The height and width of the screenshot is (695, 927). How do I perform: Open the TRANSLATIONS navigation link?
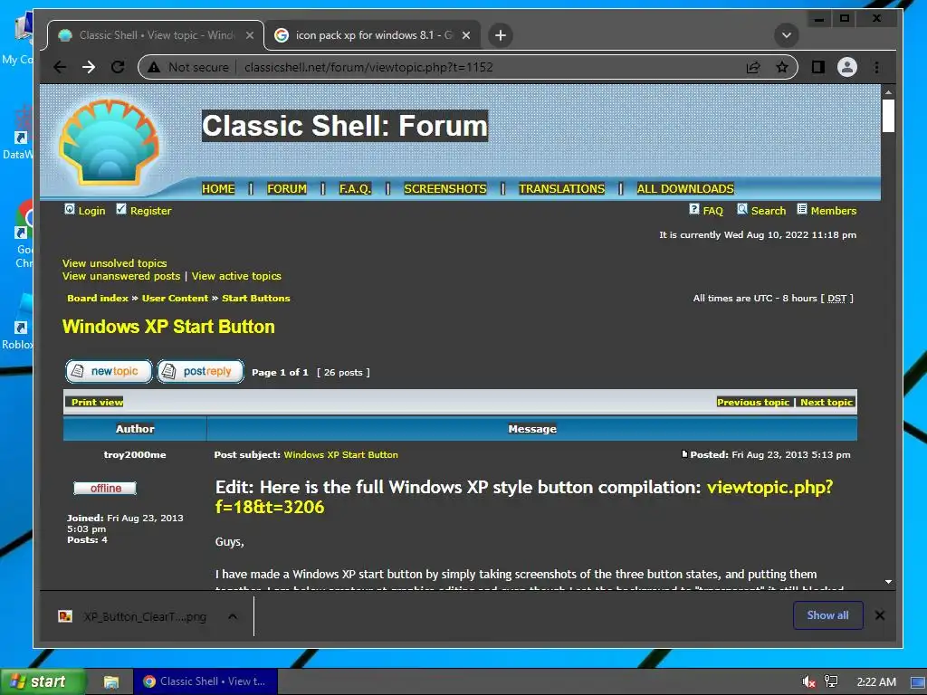tap(561, 188)
